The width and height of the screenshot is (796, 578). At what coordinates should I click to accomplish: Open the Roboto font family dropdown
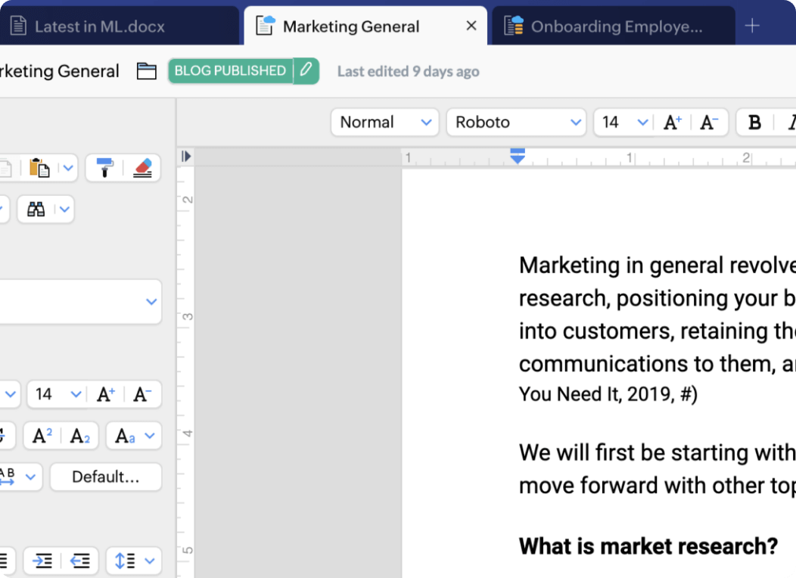pyautogui.click(x=517, y=123)
